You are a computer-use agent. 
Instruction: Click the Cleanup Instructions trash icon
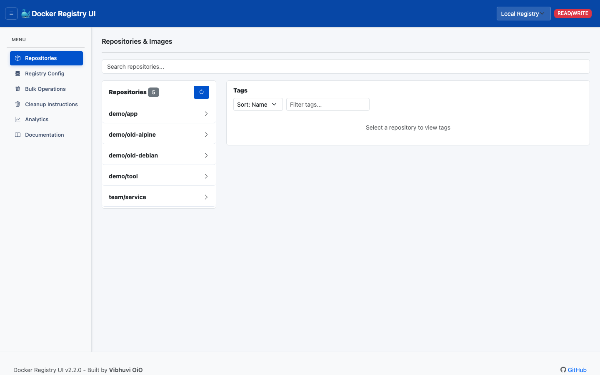pos(17,104)
